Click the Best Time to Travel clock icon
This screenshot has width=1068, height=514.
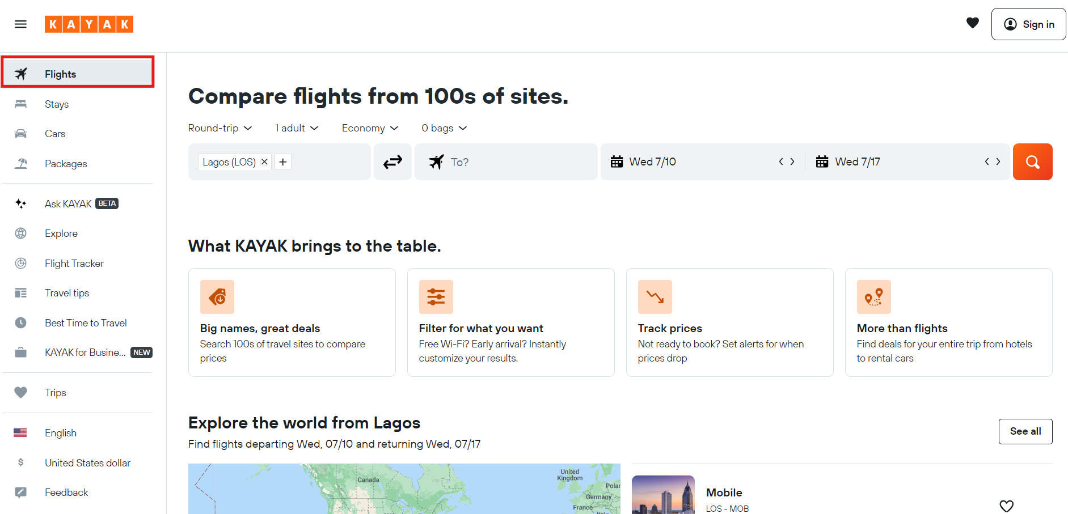click(21, 323)
